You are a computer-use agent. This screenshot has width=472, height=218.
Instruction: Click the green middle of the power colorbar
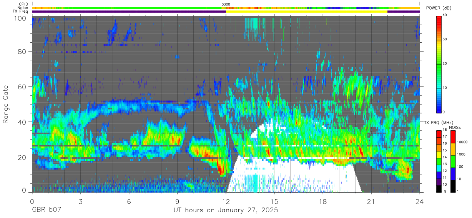439,65
